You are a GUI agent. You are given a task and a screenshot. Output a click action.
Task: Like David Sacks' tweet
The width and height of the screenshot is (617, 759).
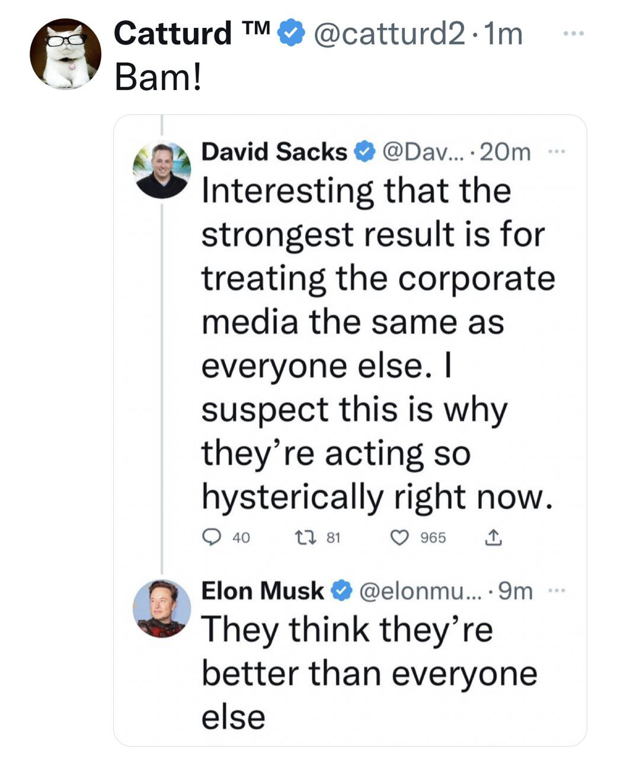pos(400,537)
